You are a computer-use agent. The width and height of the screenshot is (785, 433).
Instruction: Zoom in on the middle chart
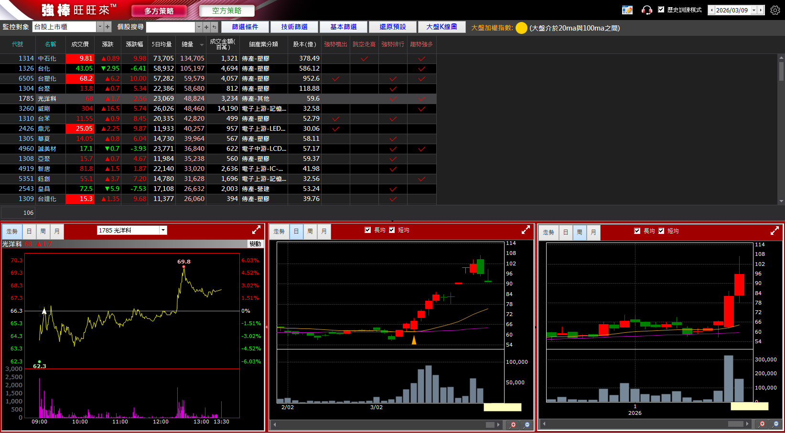tap(513, 424)
